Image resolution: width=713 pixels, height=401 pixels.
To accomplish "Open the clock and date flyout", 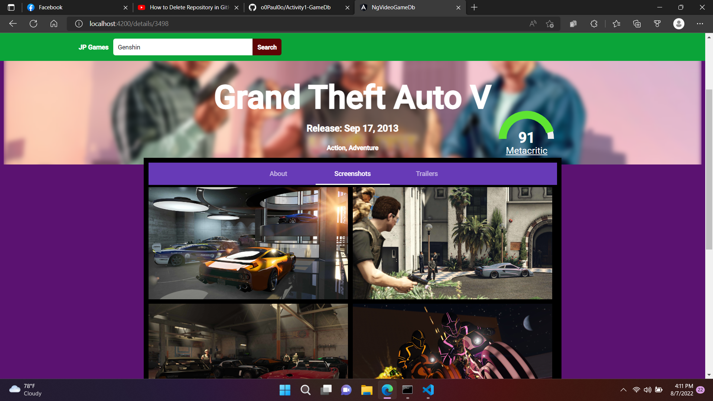I will pyautogui.click(x=682, y=390).
